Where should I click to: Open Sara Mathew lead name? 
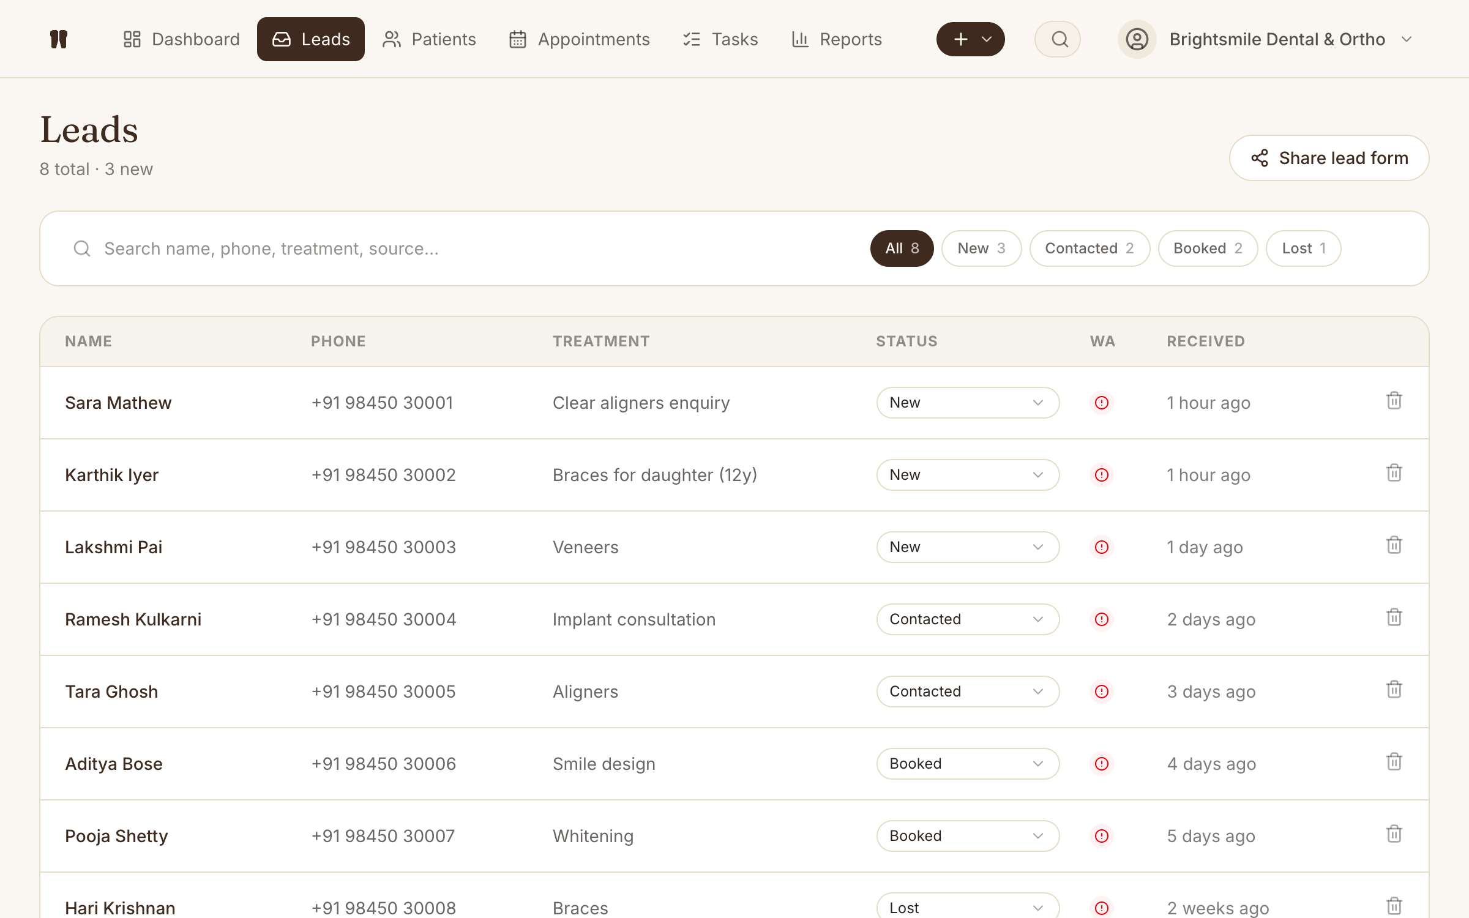click(118, 403)
